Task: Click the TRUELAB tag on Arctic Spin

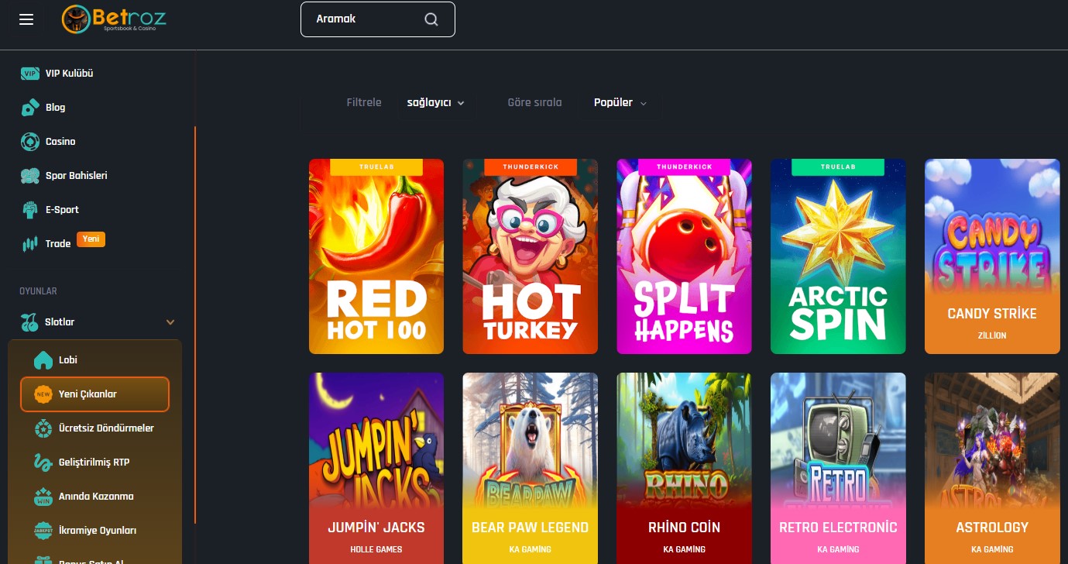Action: [x=838, y=167]
